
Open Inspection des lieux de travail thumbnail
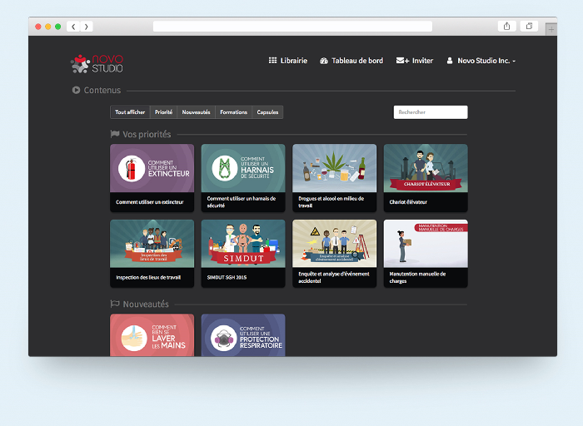coord(152,244)
